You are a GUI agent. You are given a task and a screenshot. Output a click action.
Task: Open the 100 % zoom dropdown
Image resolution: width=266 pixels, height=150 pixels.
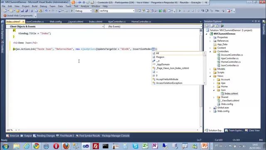(16, 130)
